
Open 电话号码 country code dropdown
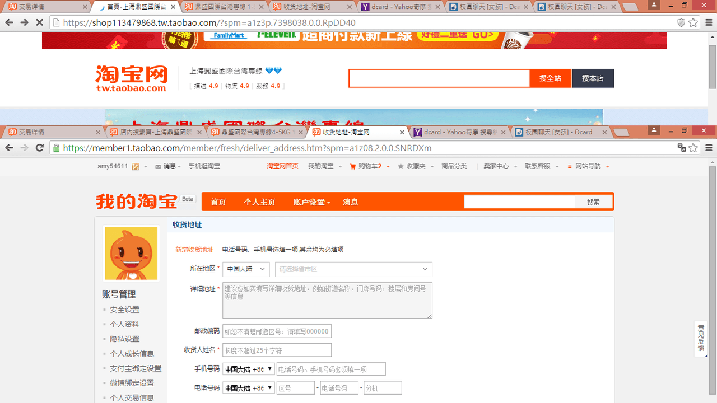tap(249, 388)
